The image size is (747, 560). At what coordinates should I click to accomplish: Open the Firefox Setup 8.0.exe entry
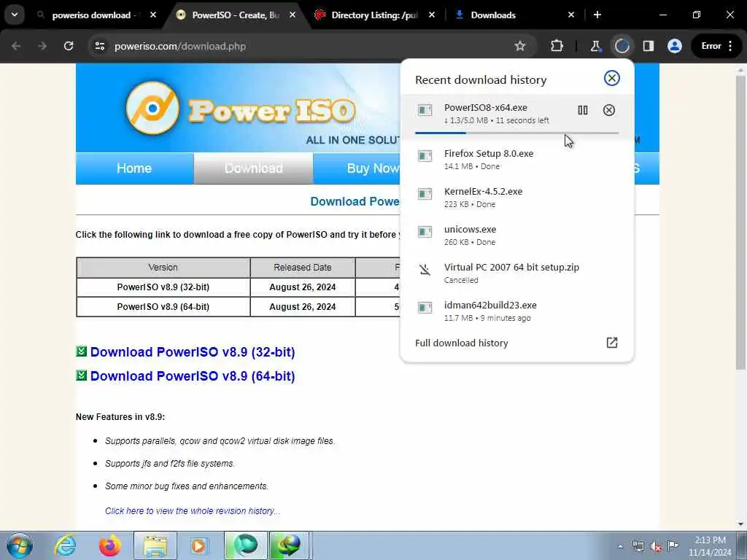tap(517, 159)
